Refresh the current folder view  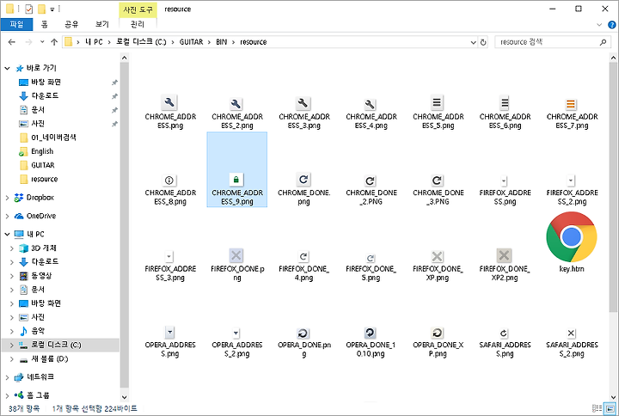483,42
